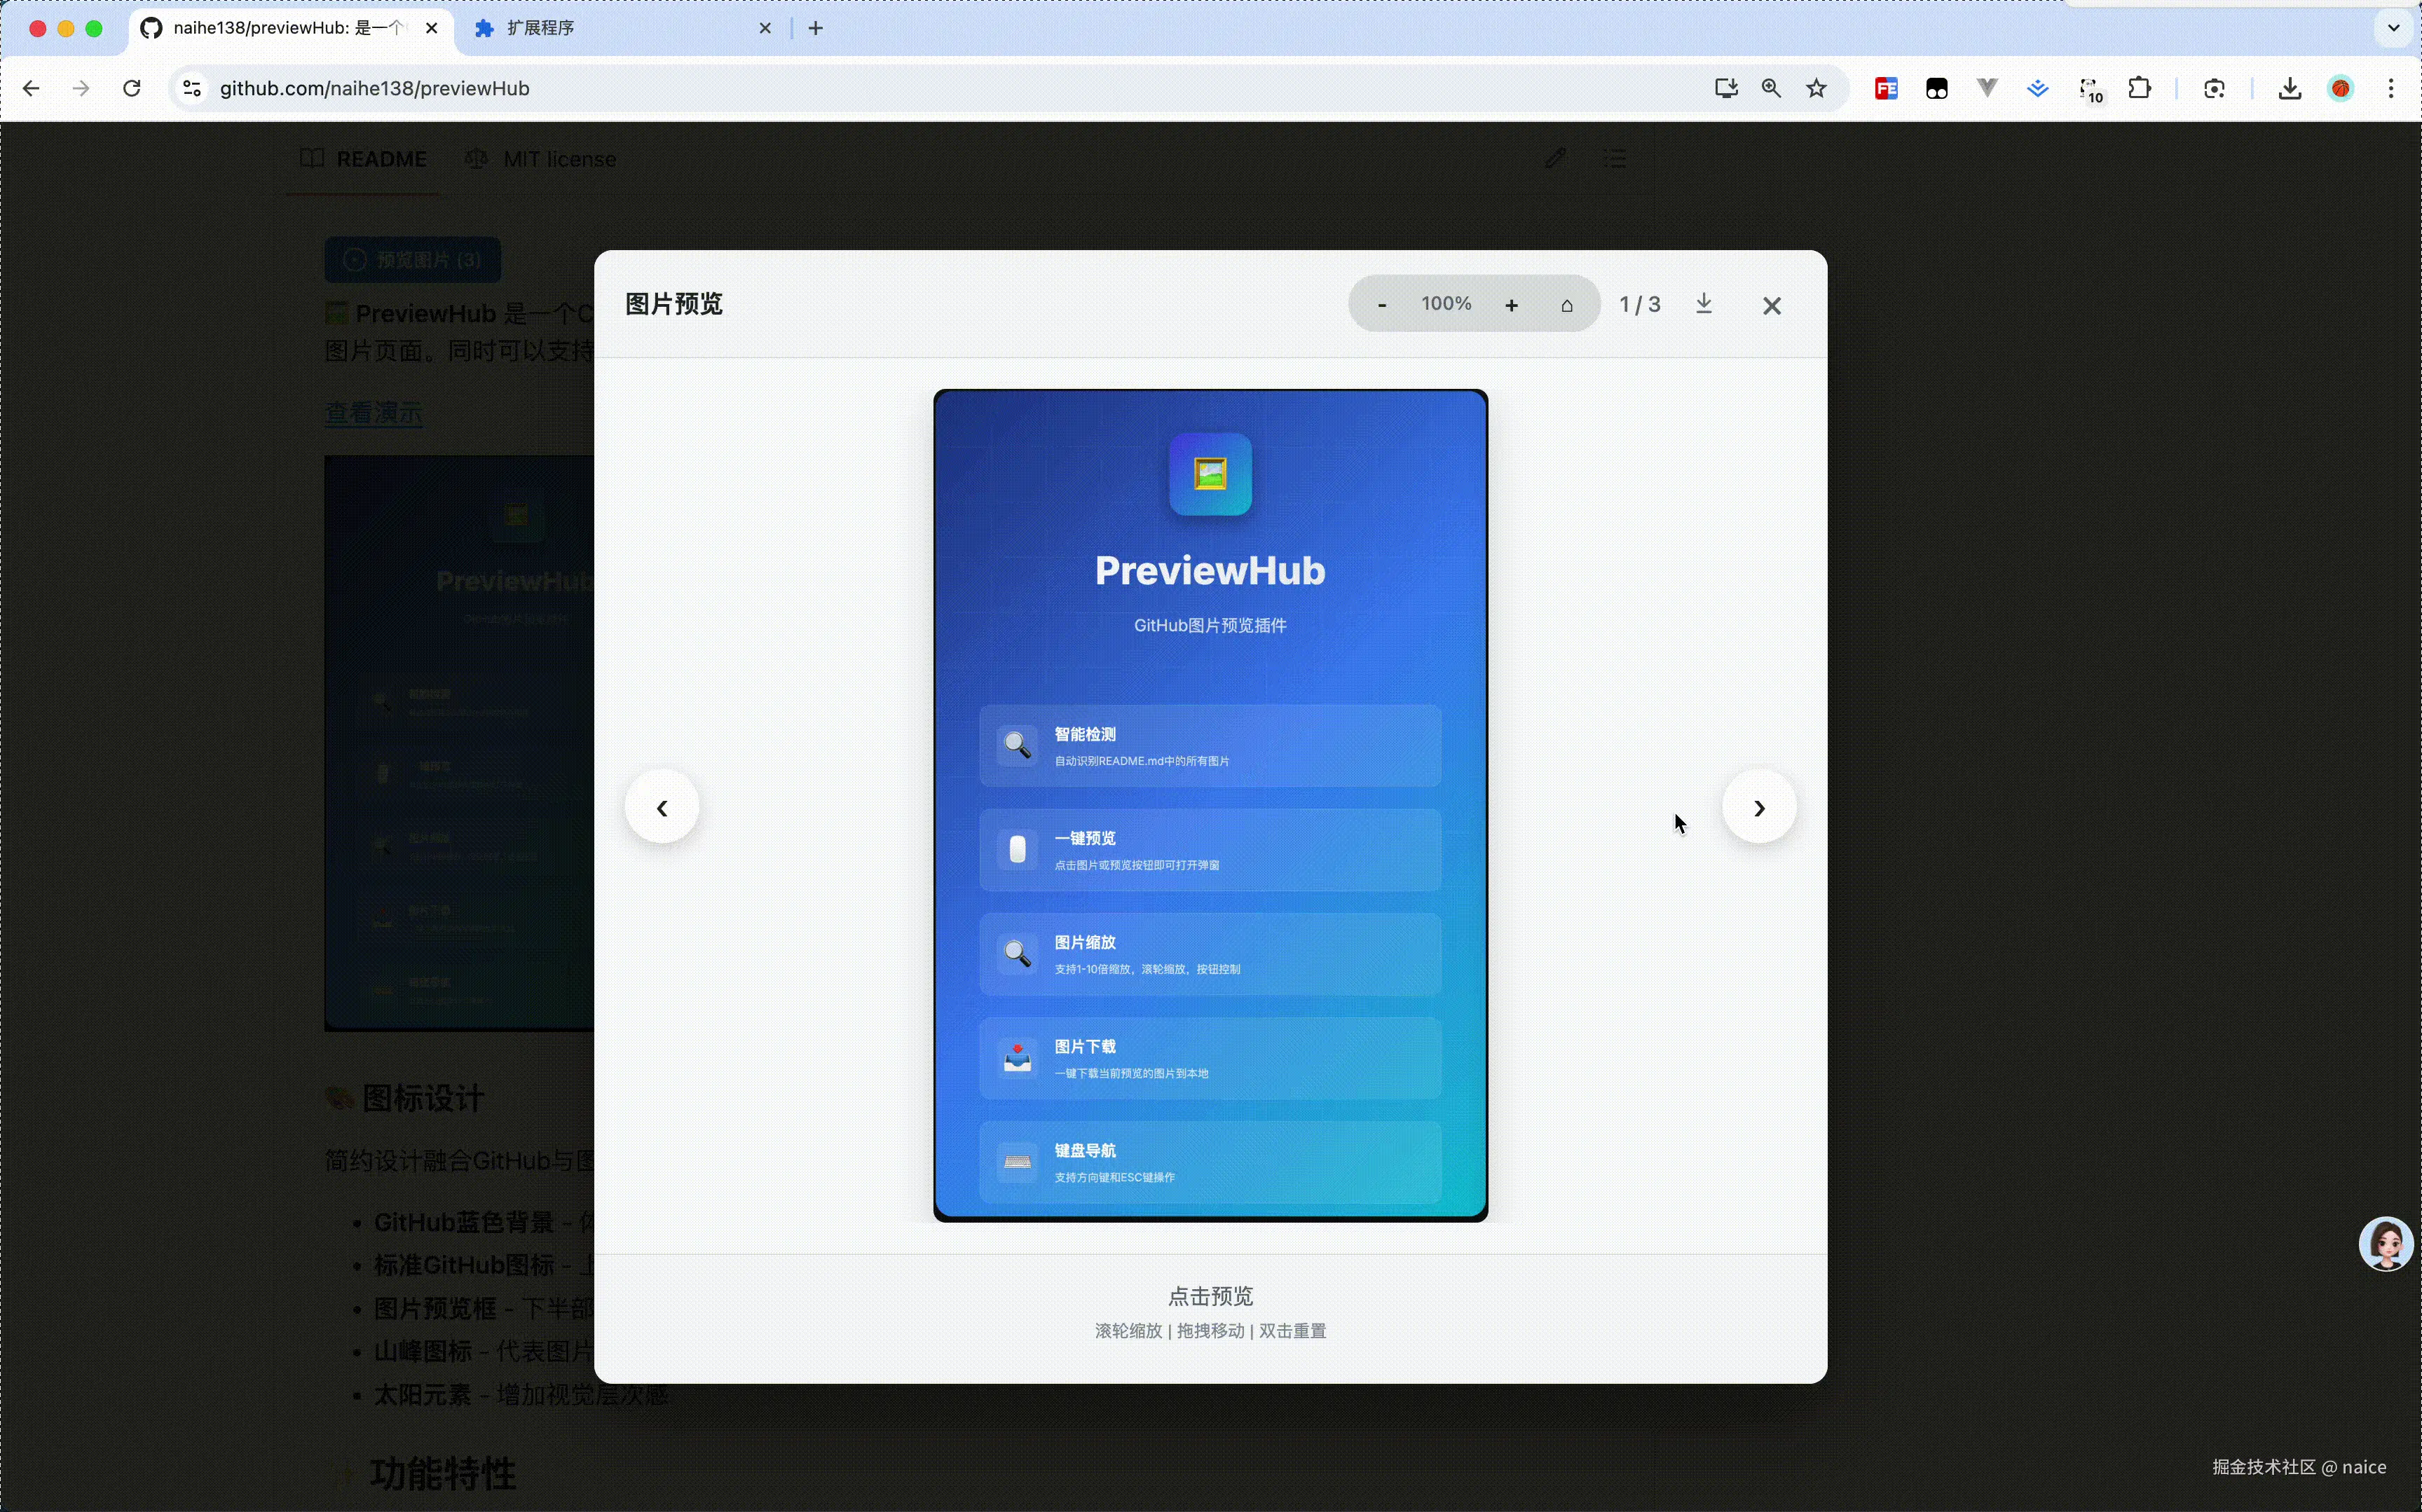Bookmark this page with star icon
The height and width of the screenshot is (1512, 2422).
pyautogui.click(x=1817, y=89)
